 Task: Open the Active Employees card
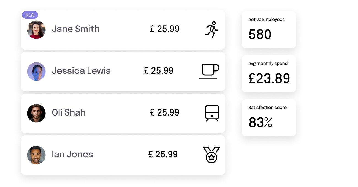[x=269, y=30]
